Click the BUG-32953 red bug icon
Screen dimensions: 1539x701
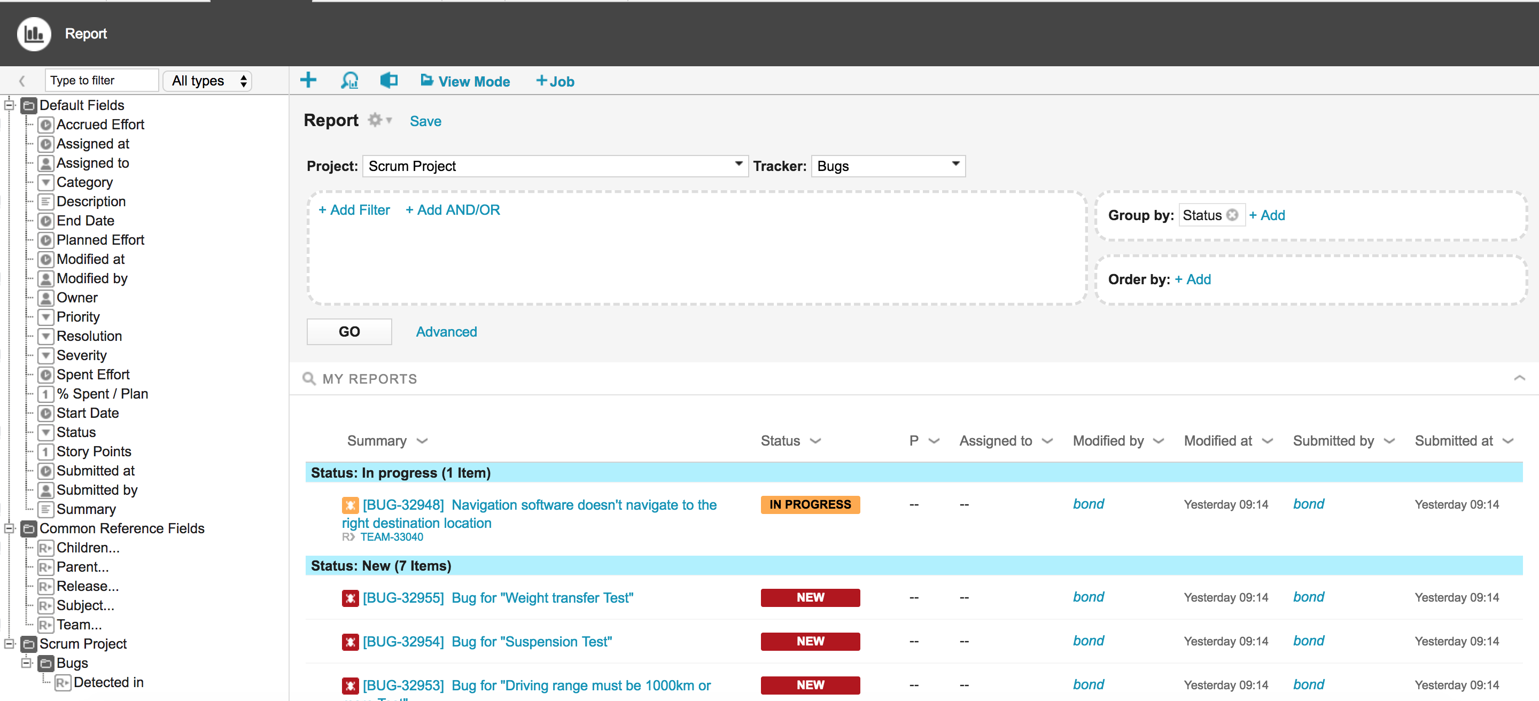350,686
